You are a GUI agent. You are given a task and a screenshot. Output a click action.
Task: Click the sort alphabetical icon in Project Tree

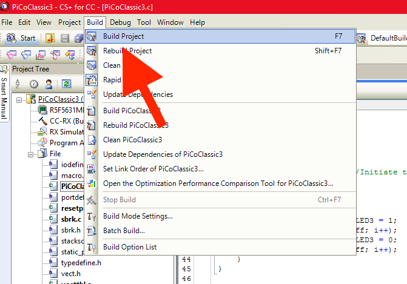click(18, 84)
